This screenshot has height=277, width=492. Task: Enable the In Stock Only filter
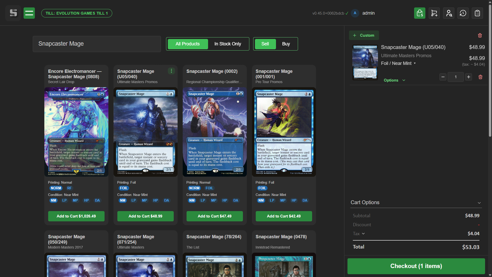(228, 44)
